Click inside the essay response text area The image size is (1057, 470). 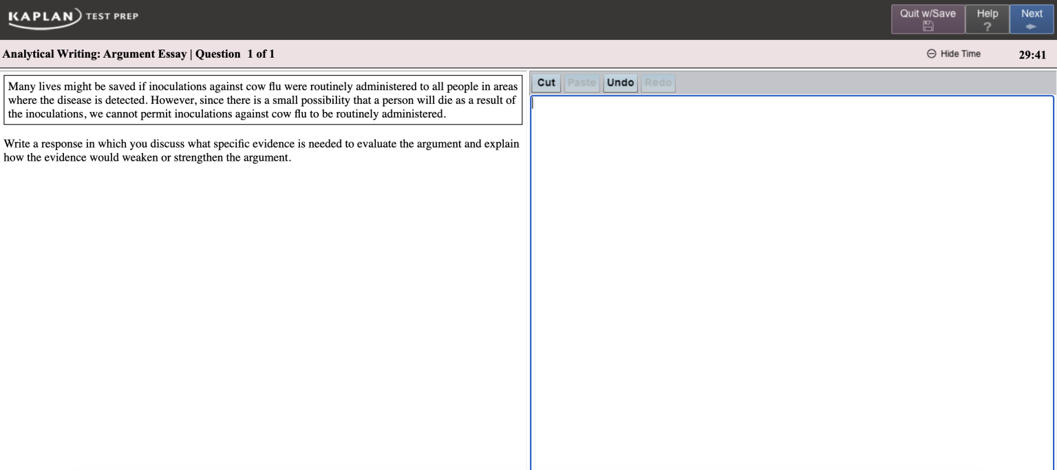[x=791, y=275]
